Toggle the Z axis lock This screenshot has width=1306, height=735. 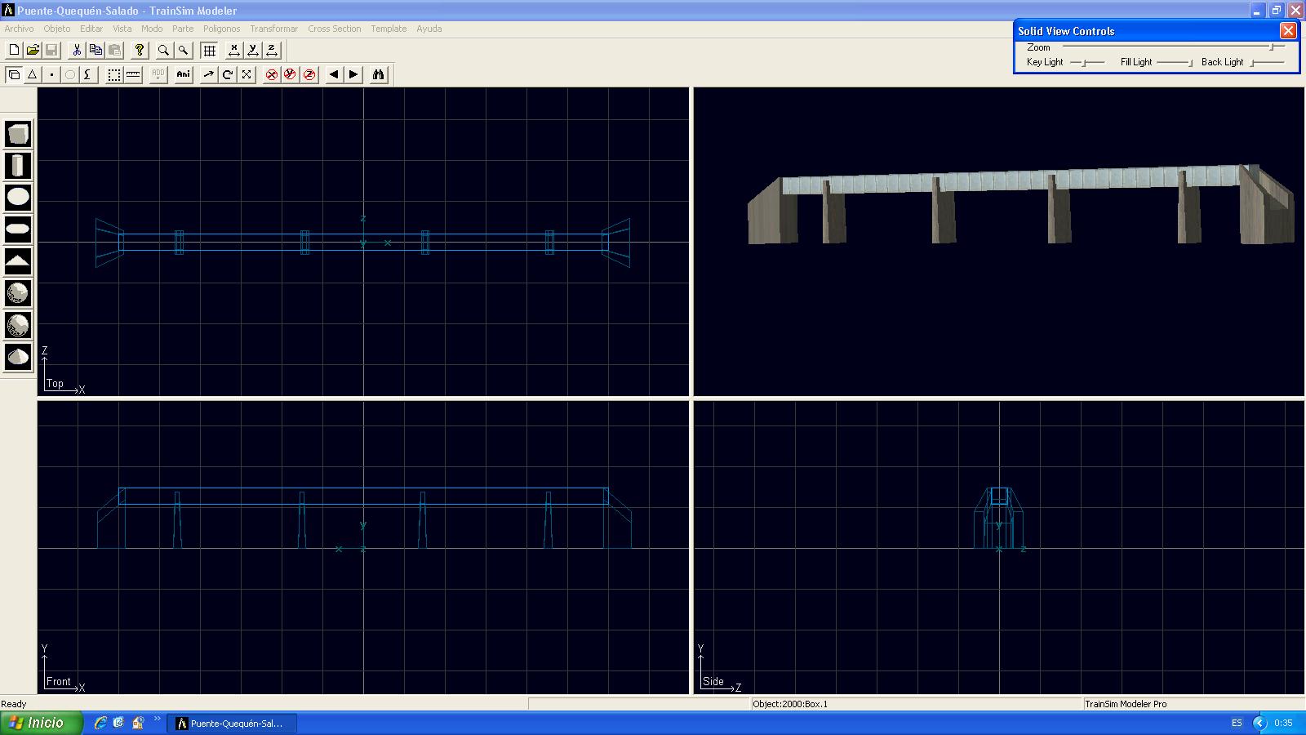tap(272, 50)
